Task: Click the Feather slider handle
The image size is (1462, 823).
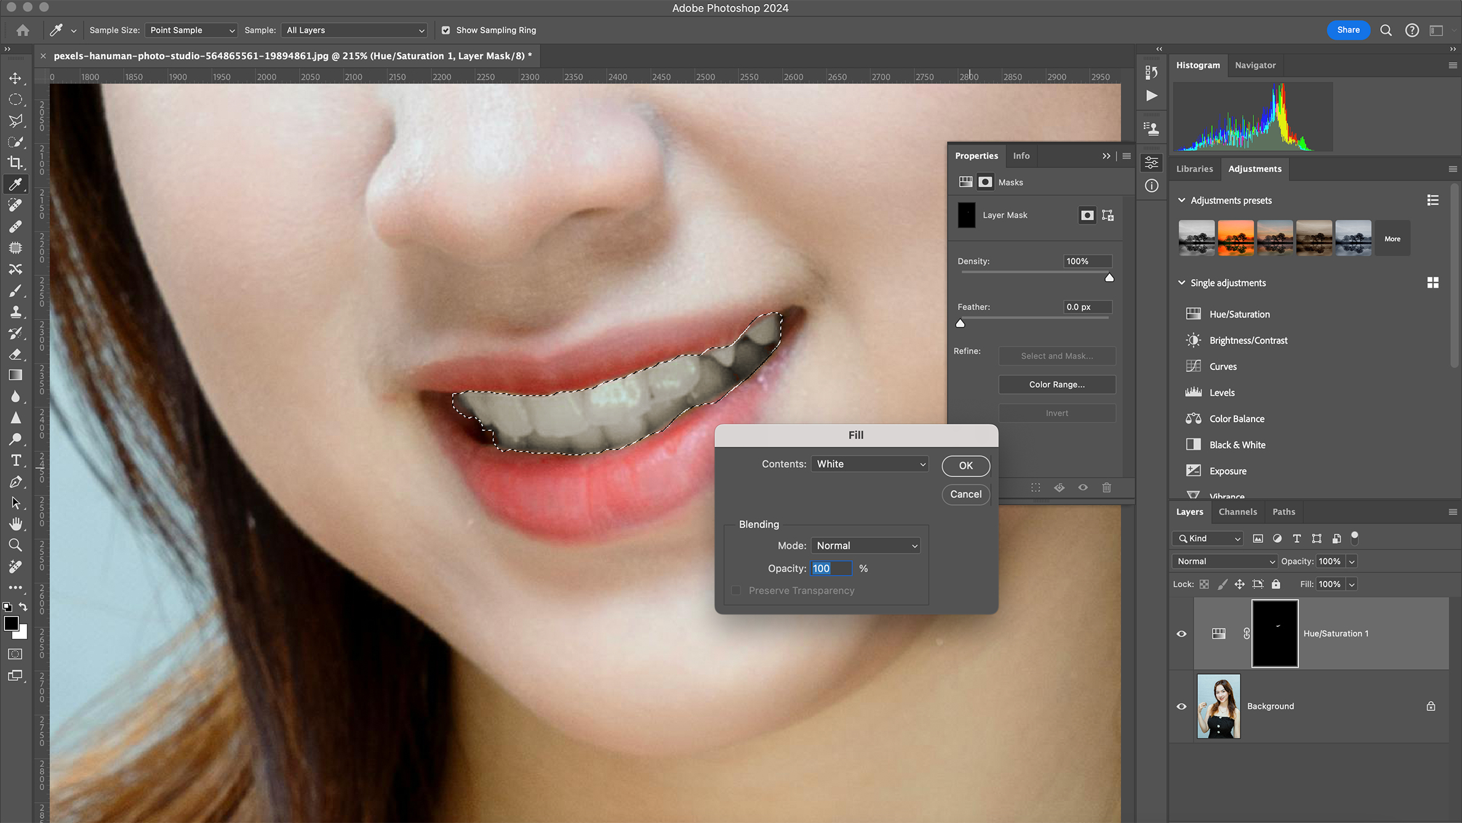Action: point(960,323)
